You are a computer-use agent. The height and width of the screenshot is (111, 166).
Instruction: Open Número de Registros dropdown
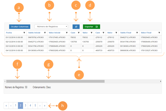51,27
